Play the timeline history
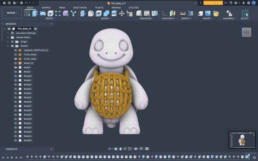This screenshot has width=258, height=161. [x=12, y=157]
